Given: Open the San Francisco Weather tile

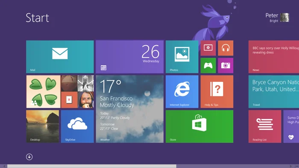Looking at the screenshot, I should click(130, 109).
